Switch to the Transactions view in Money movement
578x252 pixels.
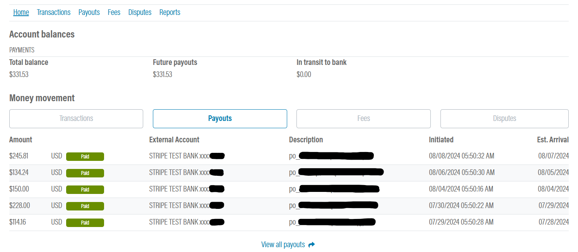tap(76, 119)
